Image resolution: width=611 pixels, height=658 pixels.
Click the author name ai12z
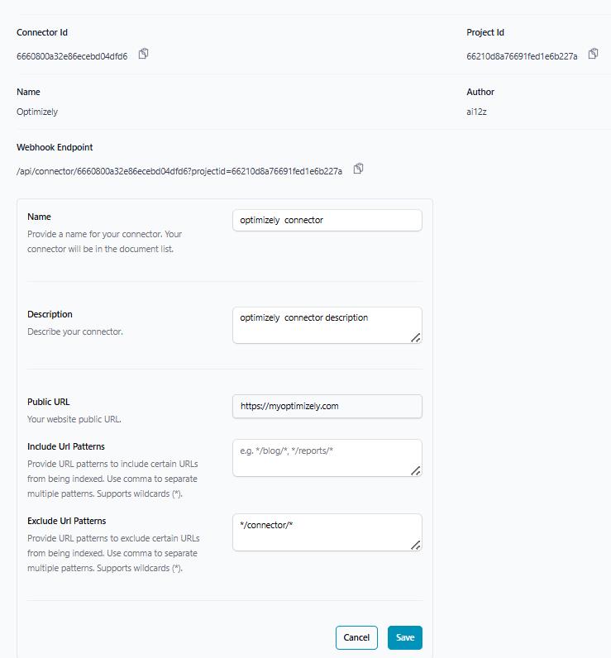click(x=476, y=112)
